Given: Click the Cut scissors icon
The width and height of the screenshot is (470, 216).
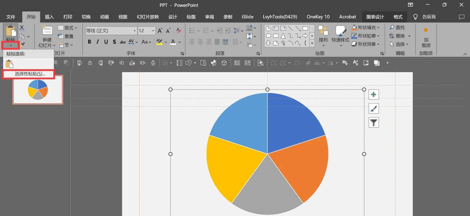Looking at the screenshot, I should (22, 28).
